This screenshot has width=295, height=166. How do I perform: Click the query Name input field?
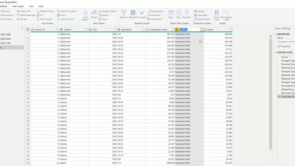(x=286, y=41)
